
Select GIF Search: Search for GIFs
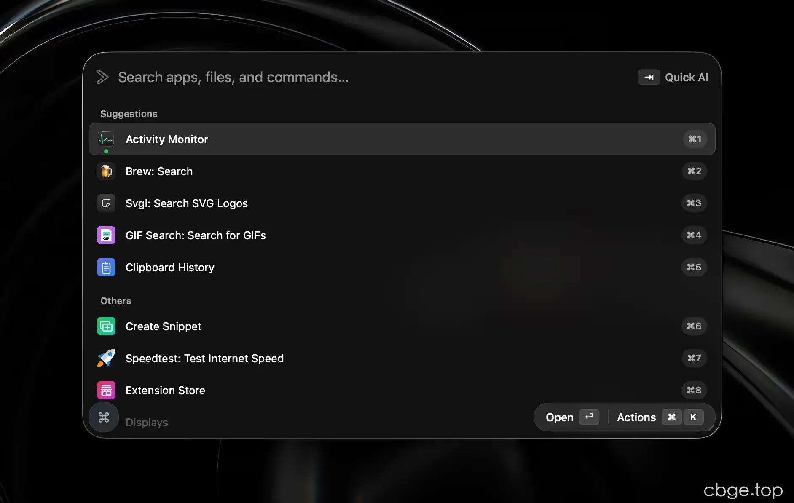tap(402, 235)
